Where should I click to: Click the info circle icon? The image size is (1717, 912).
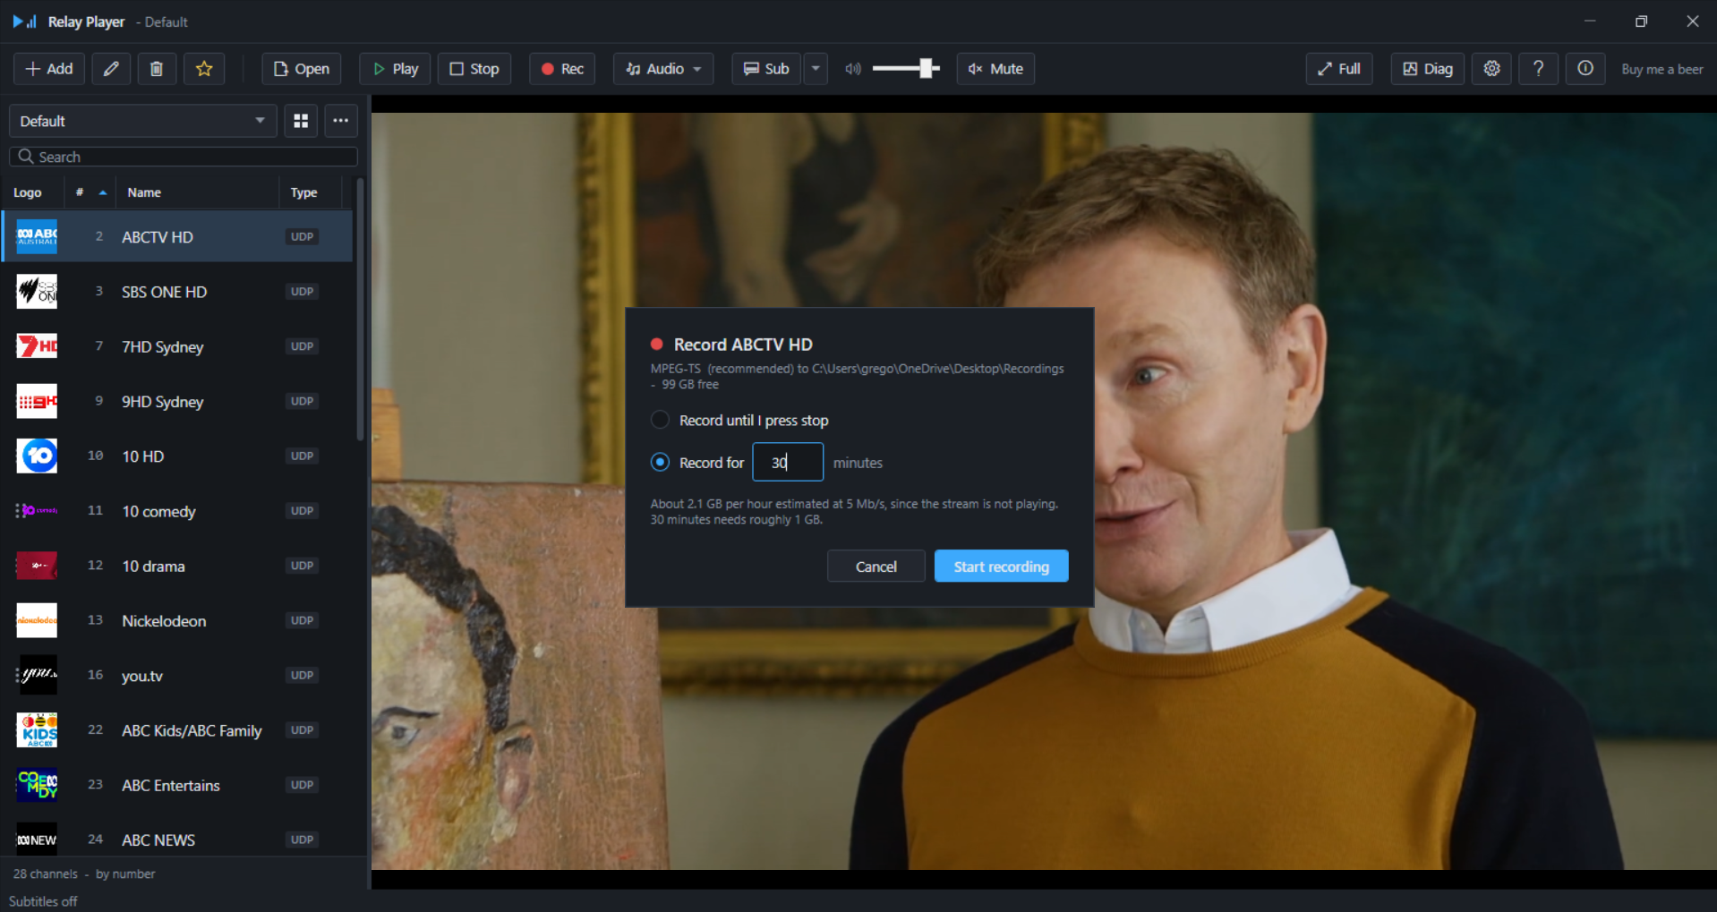point(1585,69)
